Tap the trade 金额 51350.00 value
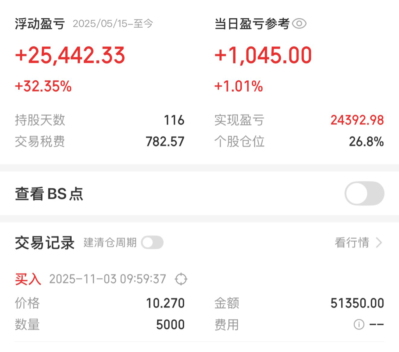The image size is (399, 352). point(357,303)
